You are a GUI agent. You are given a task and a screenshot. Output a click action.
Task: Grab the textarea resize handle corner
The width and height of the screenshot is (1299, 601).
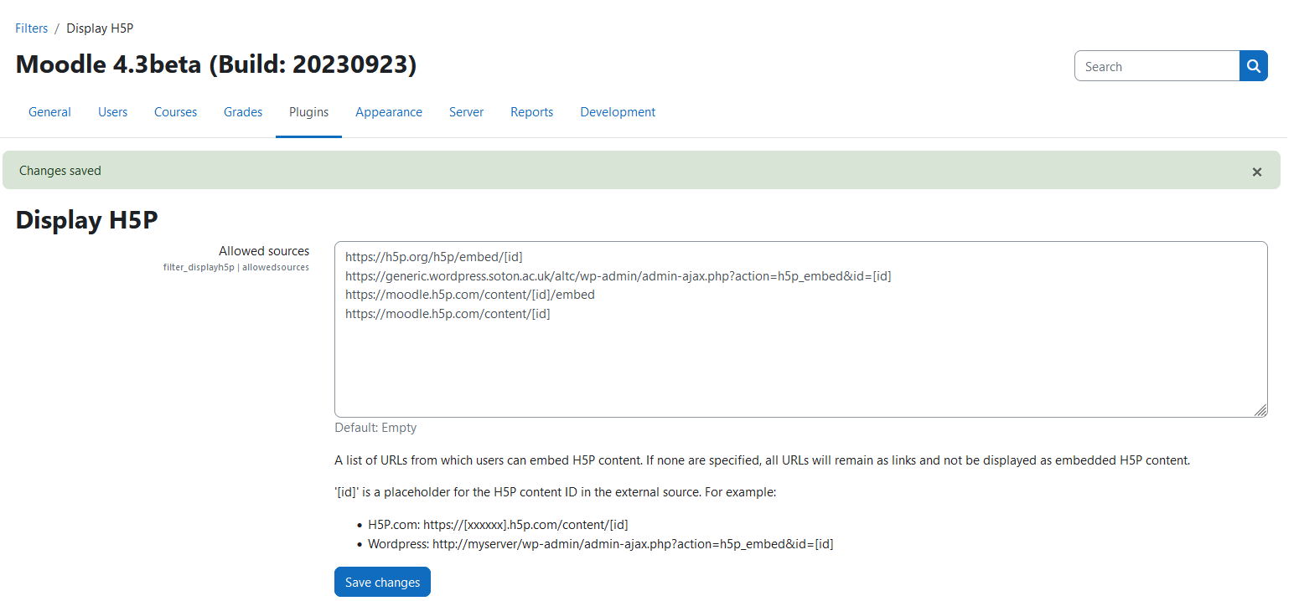[1260, 409]
